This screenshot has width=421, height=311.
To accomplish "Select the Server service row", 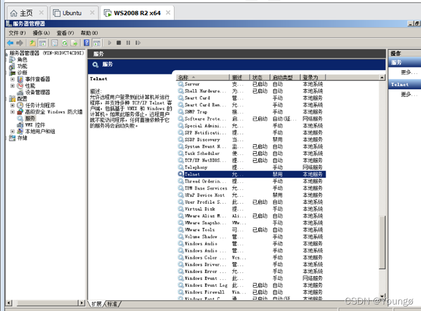I will (x=252, y=84).
